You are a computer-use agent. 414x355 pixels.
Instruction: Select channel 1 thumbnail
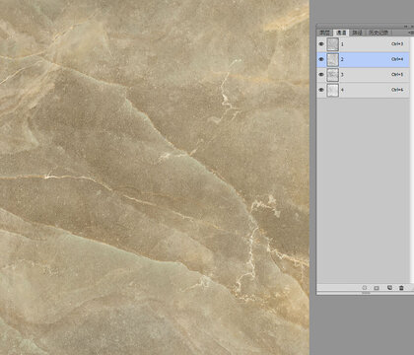[x=332, y=44]
